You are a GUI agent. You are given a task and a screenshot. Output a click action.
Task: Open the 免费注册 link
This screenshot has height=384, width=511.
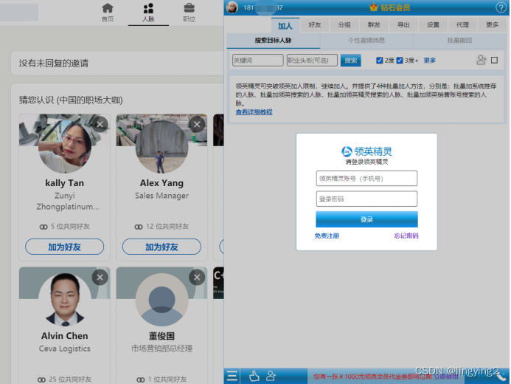click(x=327, y=236)
